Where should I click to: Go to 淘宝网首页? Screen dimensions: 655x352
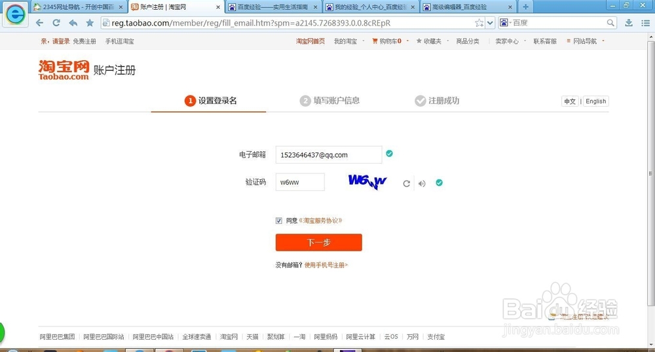[310, 41]
